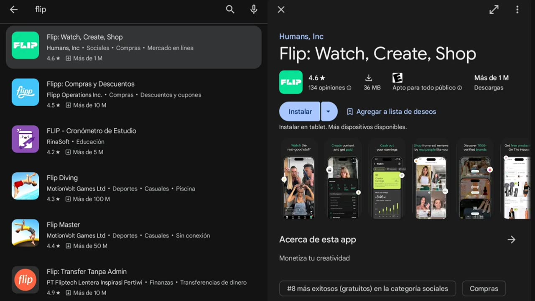Viewport: 535px width, 301px height.
Task: Click the Acerca de esta app heading
Action: (318, 240)
